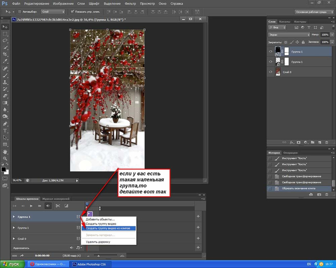Screen dimensions: 336x268
Task: Toggle audio playback mute in timeline controls
Action: coord(48,206)
